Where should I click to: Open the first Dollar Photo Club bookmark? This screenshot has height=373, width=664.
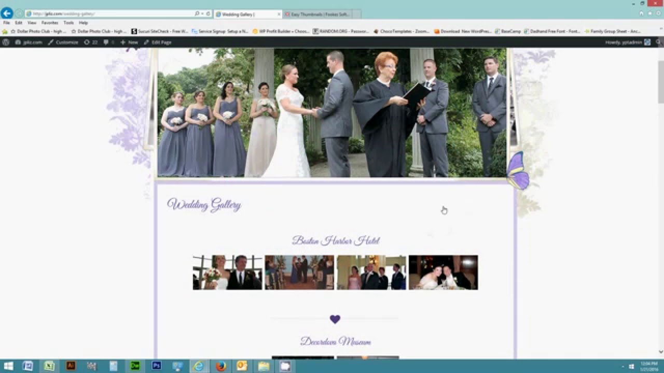coord(38,31)
